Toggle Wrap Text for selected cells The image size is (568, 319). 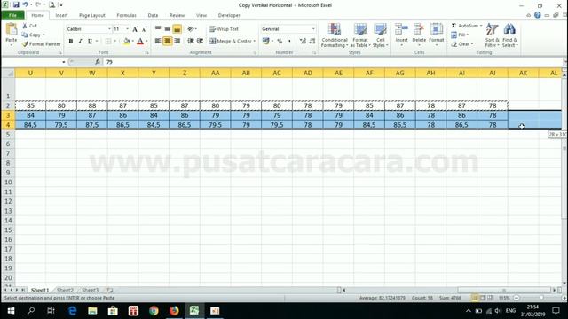click(x=224, y=29)
